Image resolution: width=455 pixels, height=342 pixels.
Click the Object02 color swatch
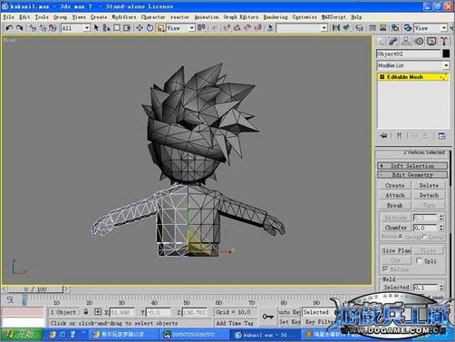click(x=446, y=54)
